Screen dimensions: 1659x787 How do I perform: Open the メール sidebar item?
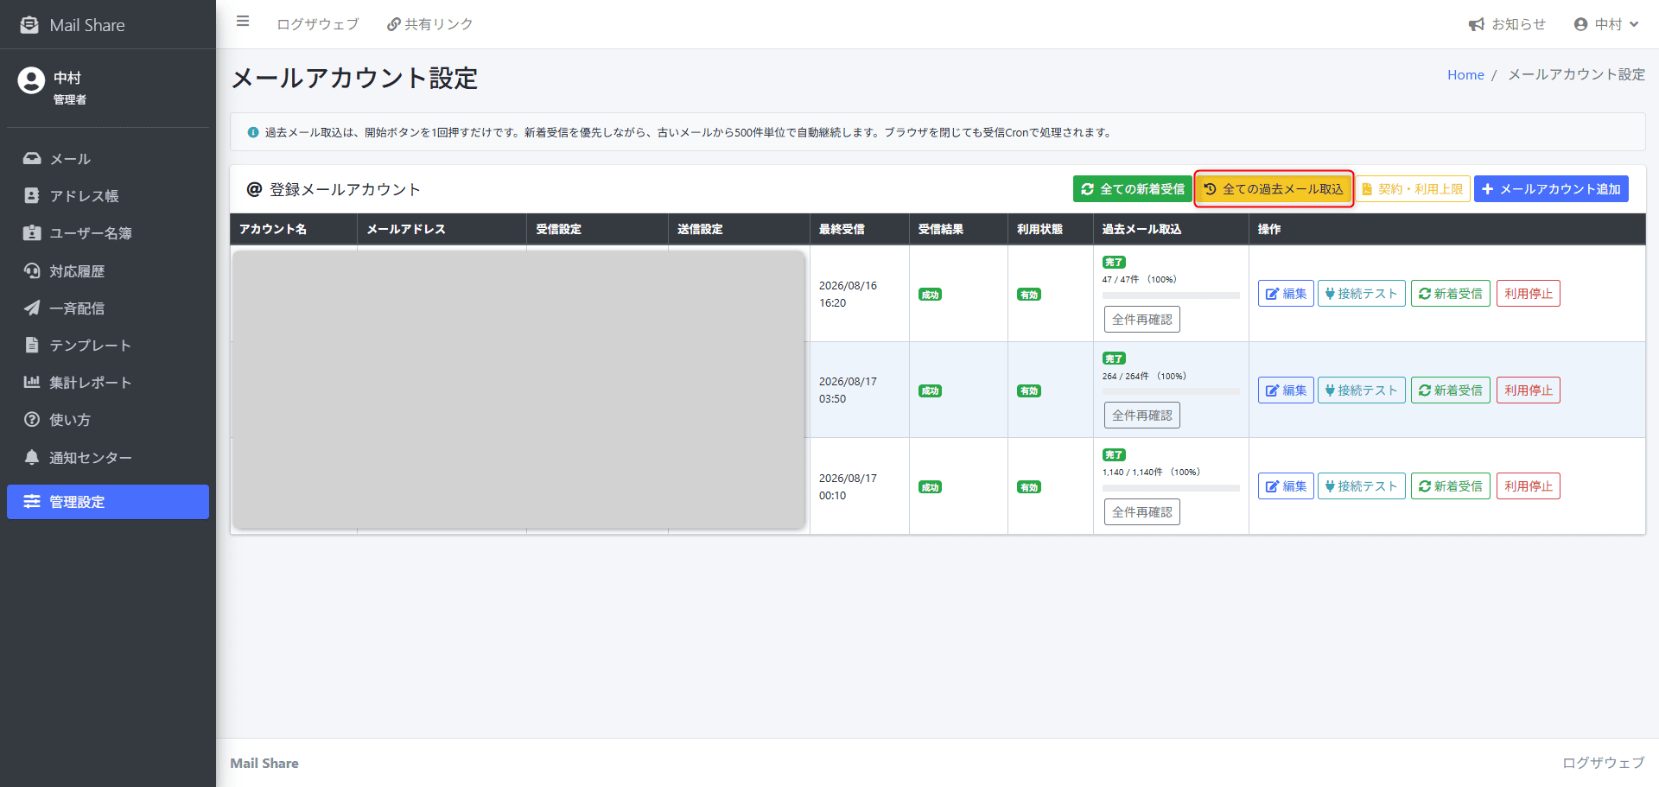(108, 159)
